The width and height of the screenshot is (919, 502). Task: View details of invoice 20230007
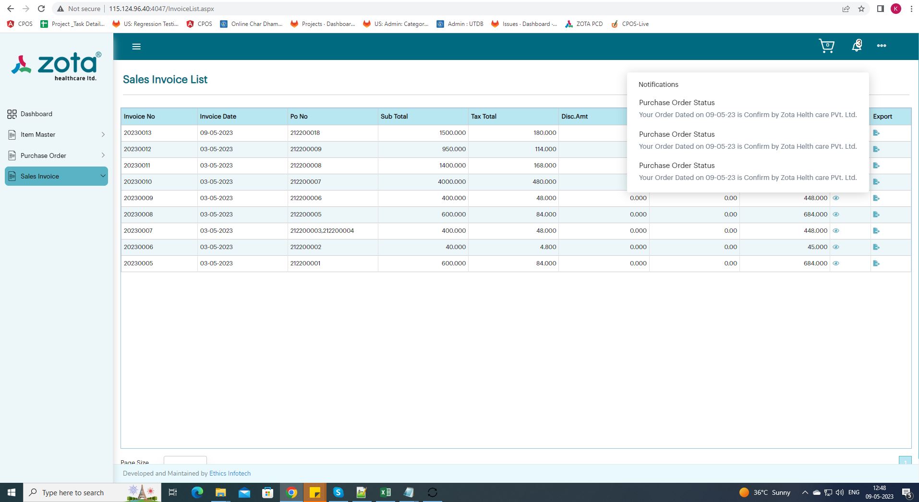835,231
